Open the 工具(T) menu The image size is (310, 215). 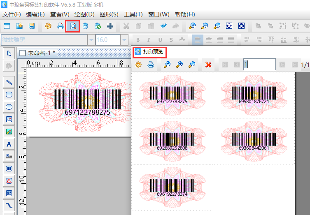[133, 14]
